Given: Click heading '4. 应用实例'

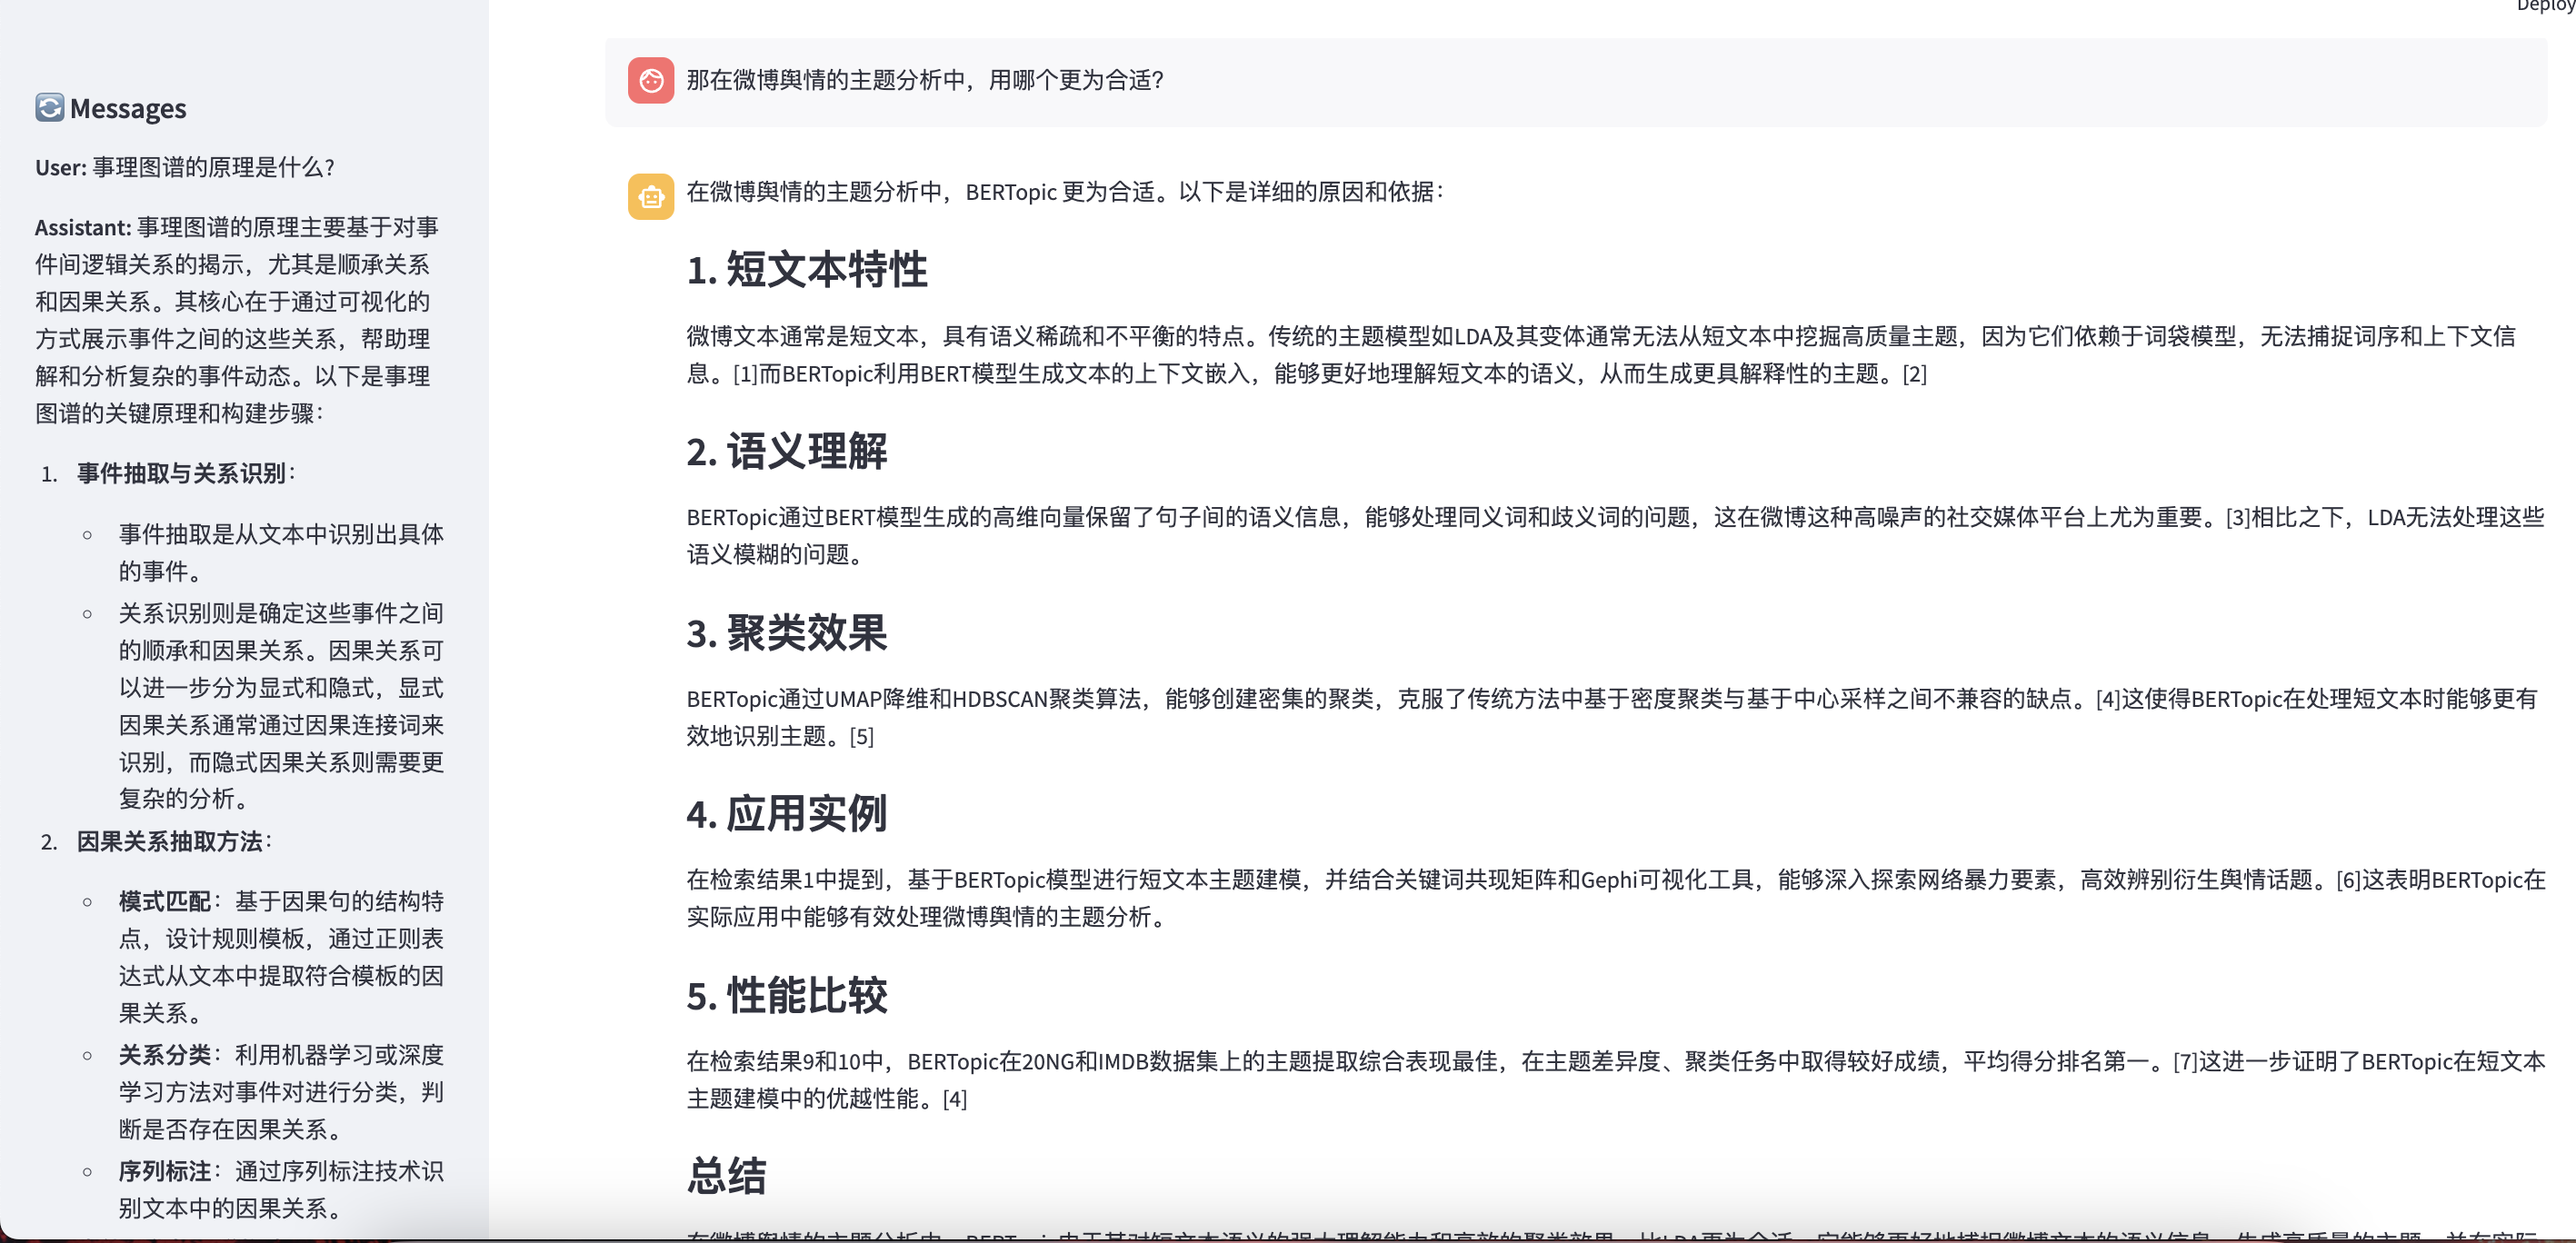Looking at the screenshot, I should point(787,814).
